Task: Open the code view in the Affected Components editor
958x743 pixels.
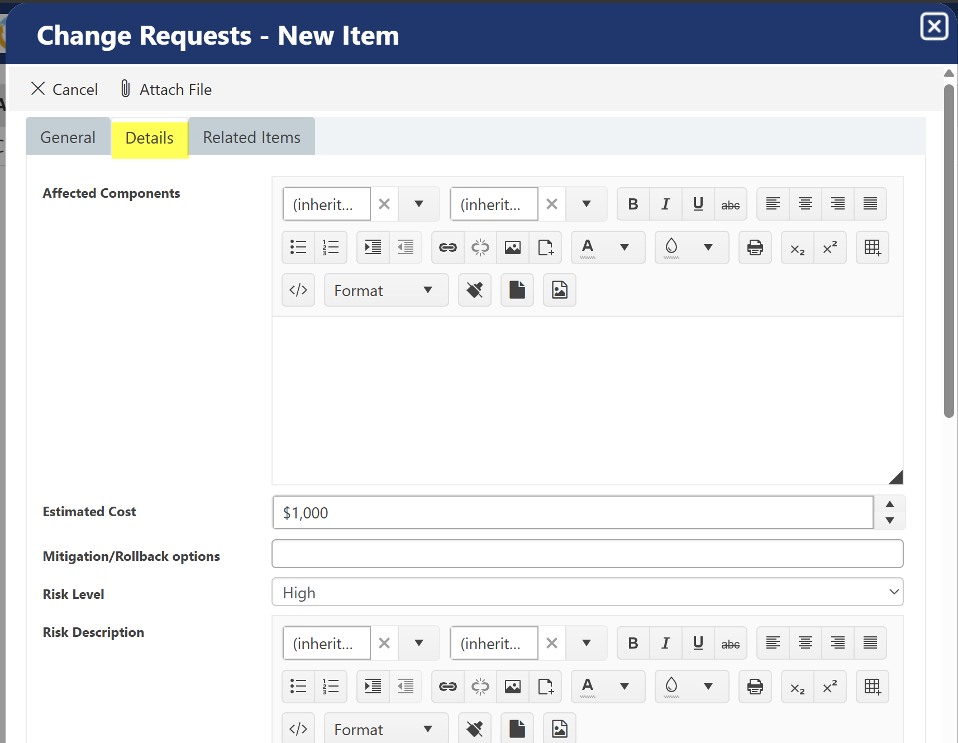Action: [298, 290]
